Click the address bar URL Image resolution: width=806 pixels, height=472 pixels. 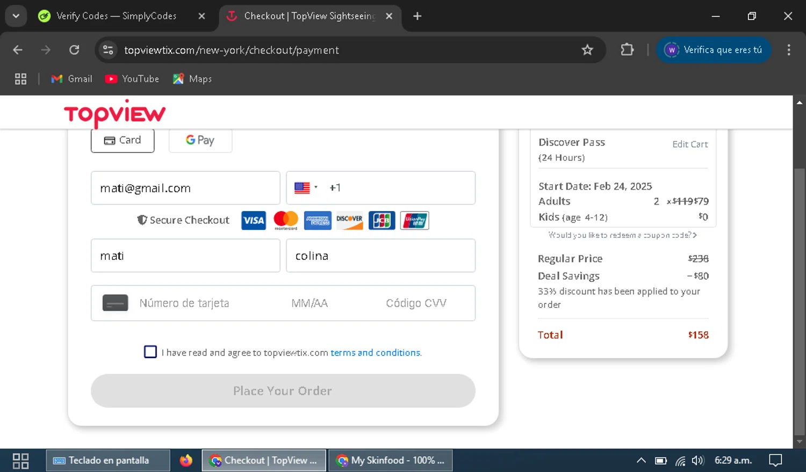(232, 50)
